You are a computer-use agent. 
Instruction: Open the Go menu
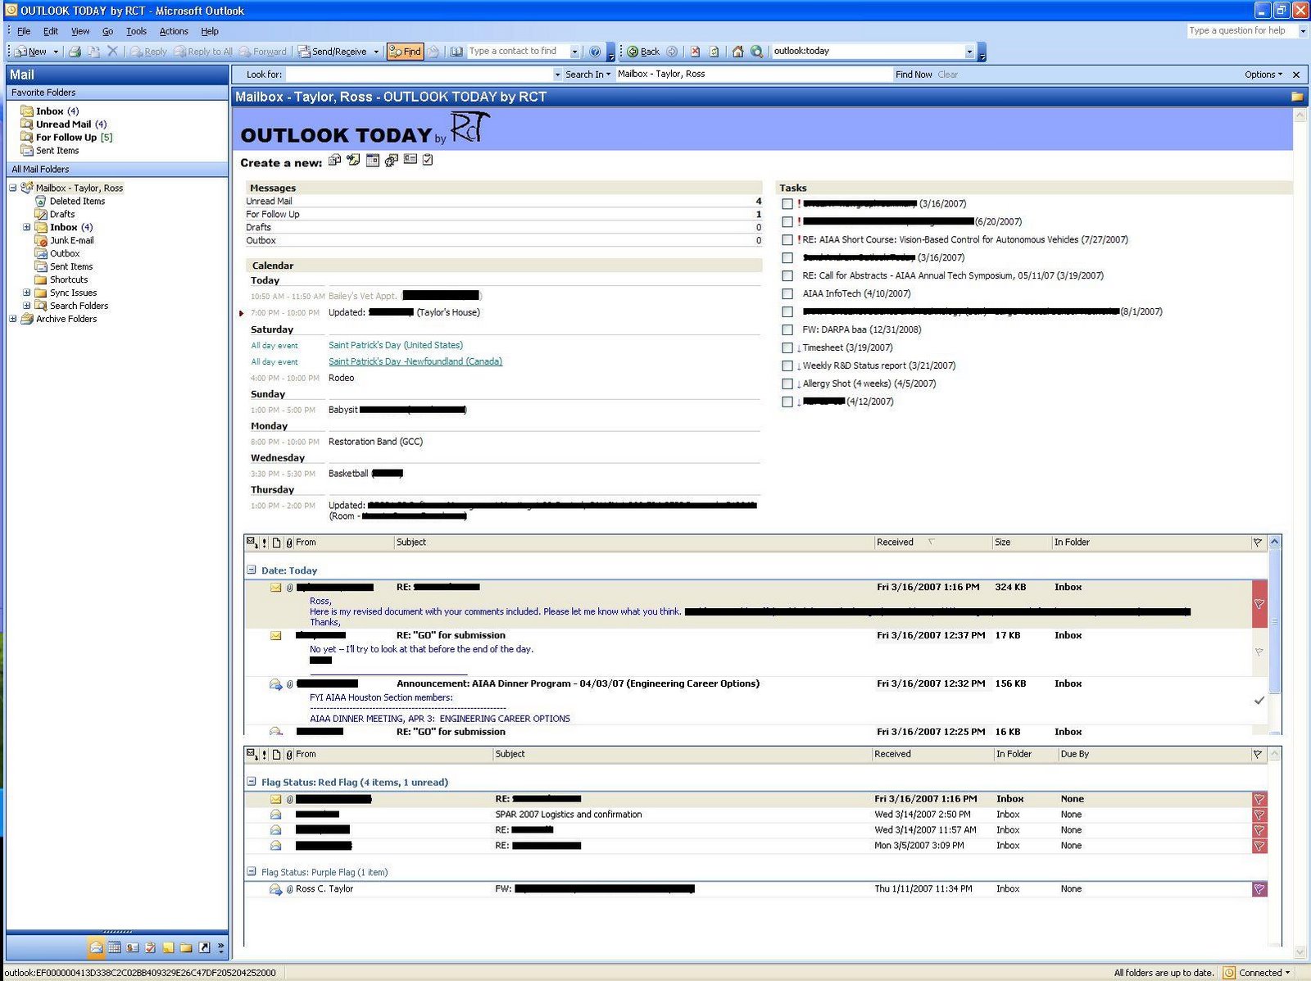(107, 31)
